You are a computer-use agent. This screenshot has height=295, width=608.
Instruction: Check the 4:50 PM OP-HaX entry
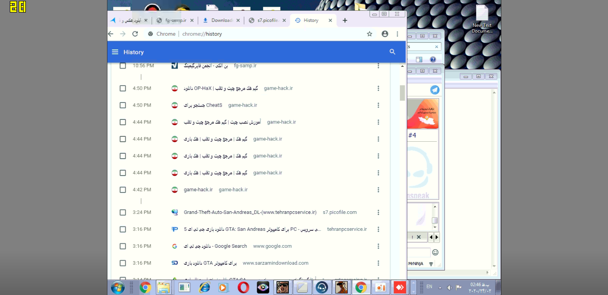click(123, 88)
